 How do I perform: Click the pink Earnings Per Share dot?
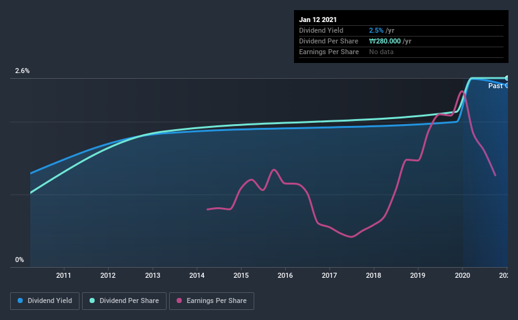179,300
